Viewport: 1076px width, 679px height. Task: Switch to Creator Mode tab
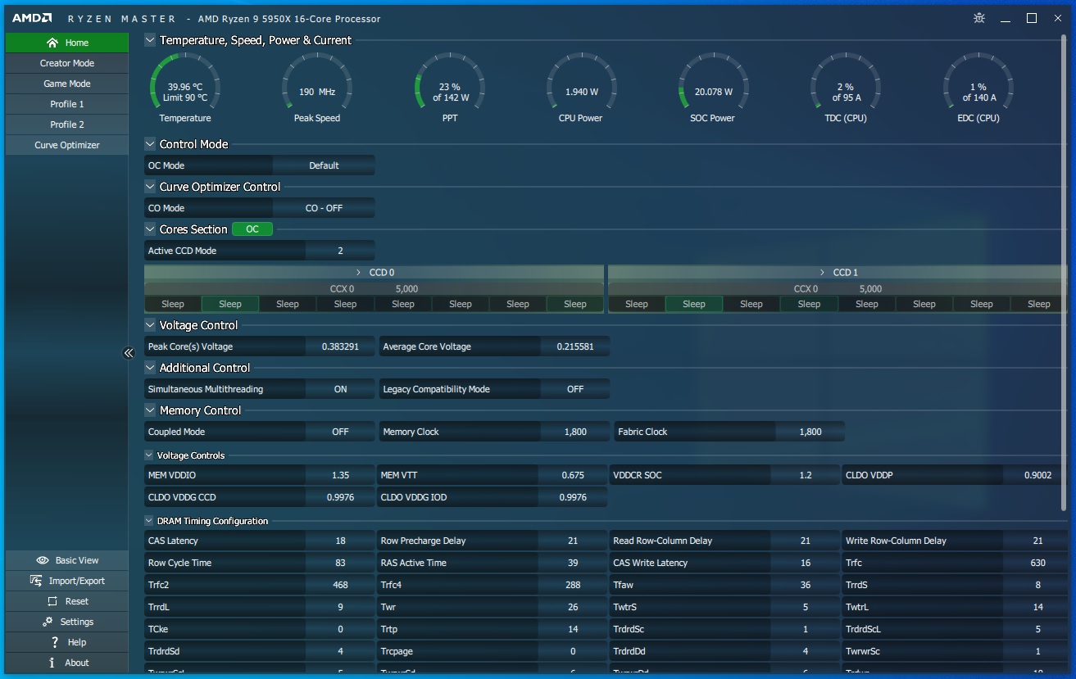point(67,63)
